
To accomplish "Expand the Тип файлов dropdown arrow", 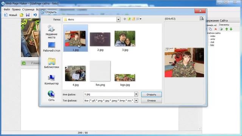I will [x=136, y=100].
